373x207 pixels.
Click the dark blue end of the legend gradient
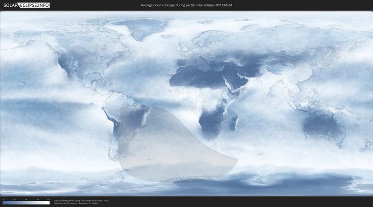4,203
